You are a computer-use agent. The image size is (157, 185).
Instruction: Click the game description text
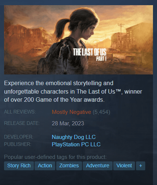[x=73, y=91]
